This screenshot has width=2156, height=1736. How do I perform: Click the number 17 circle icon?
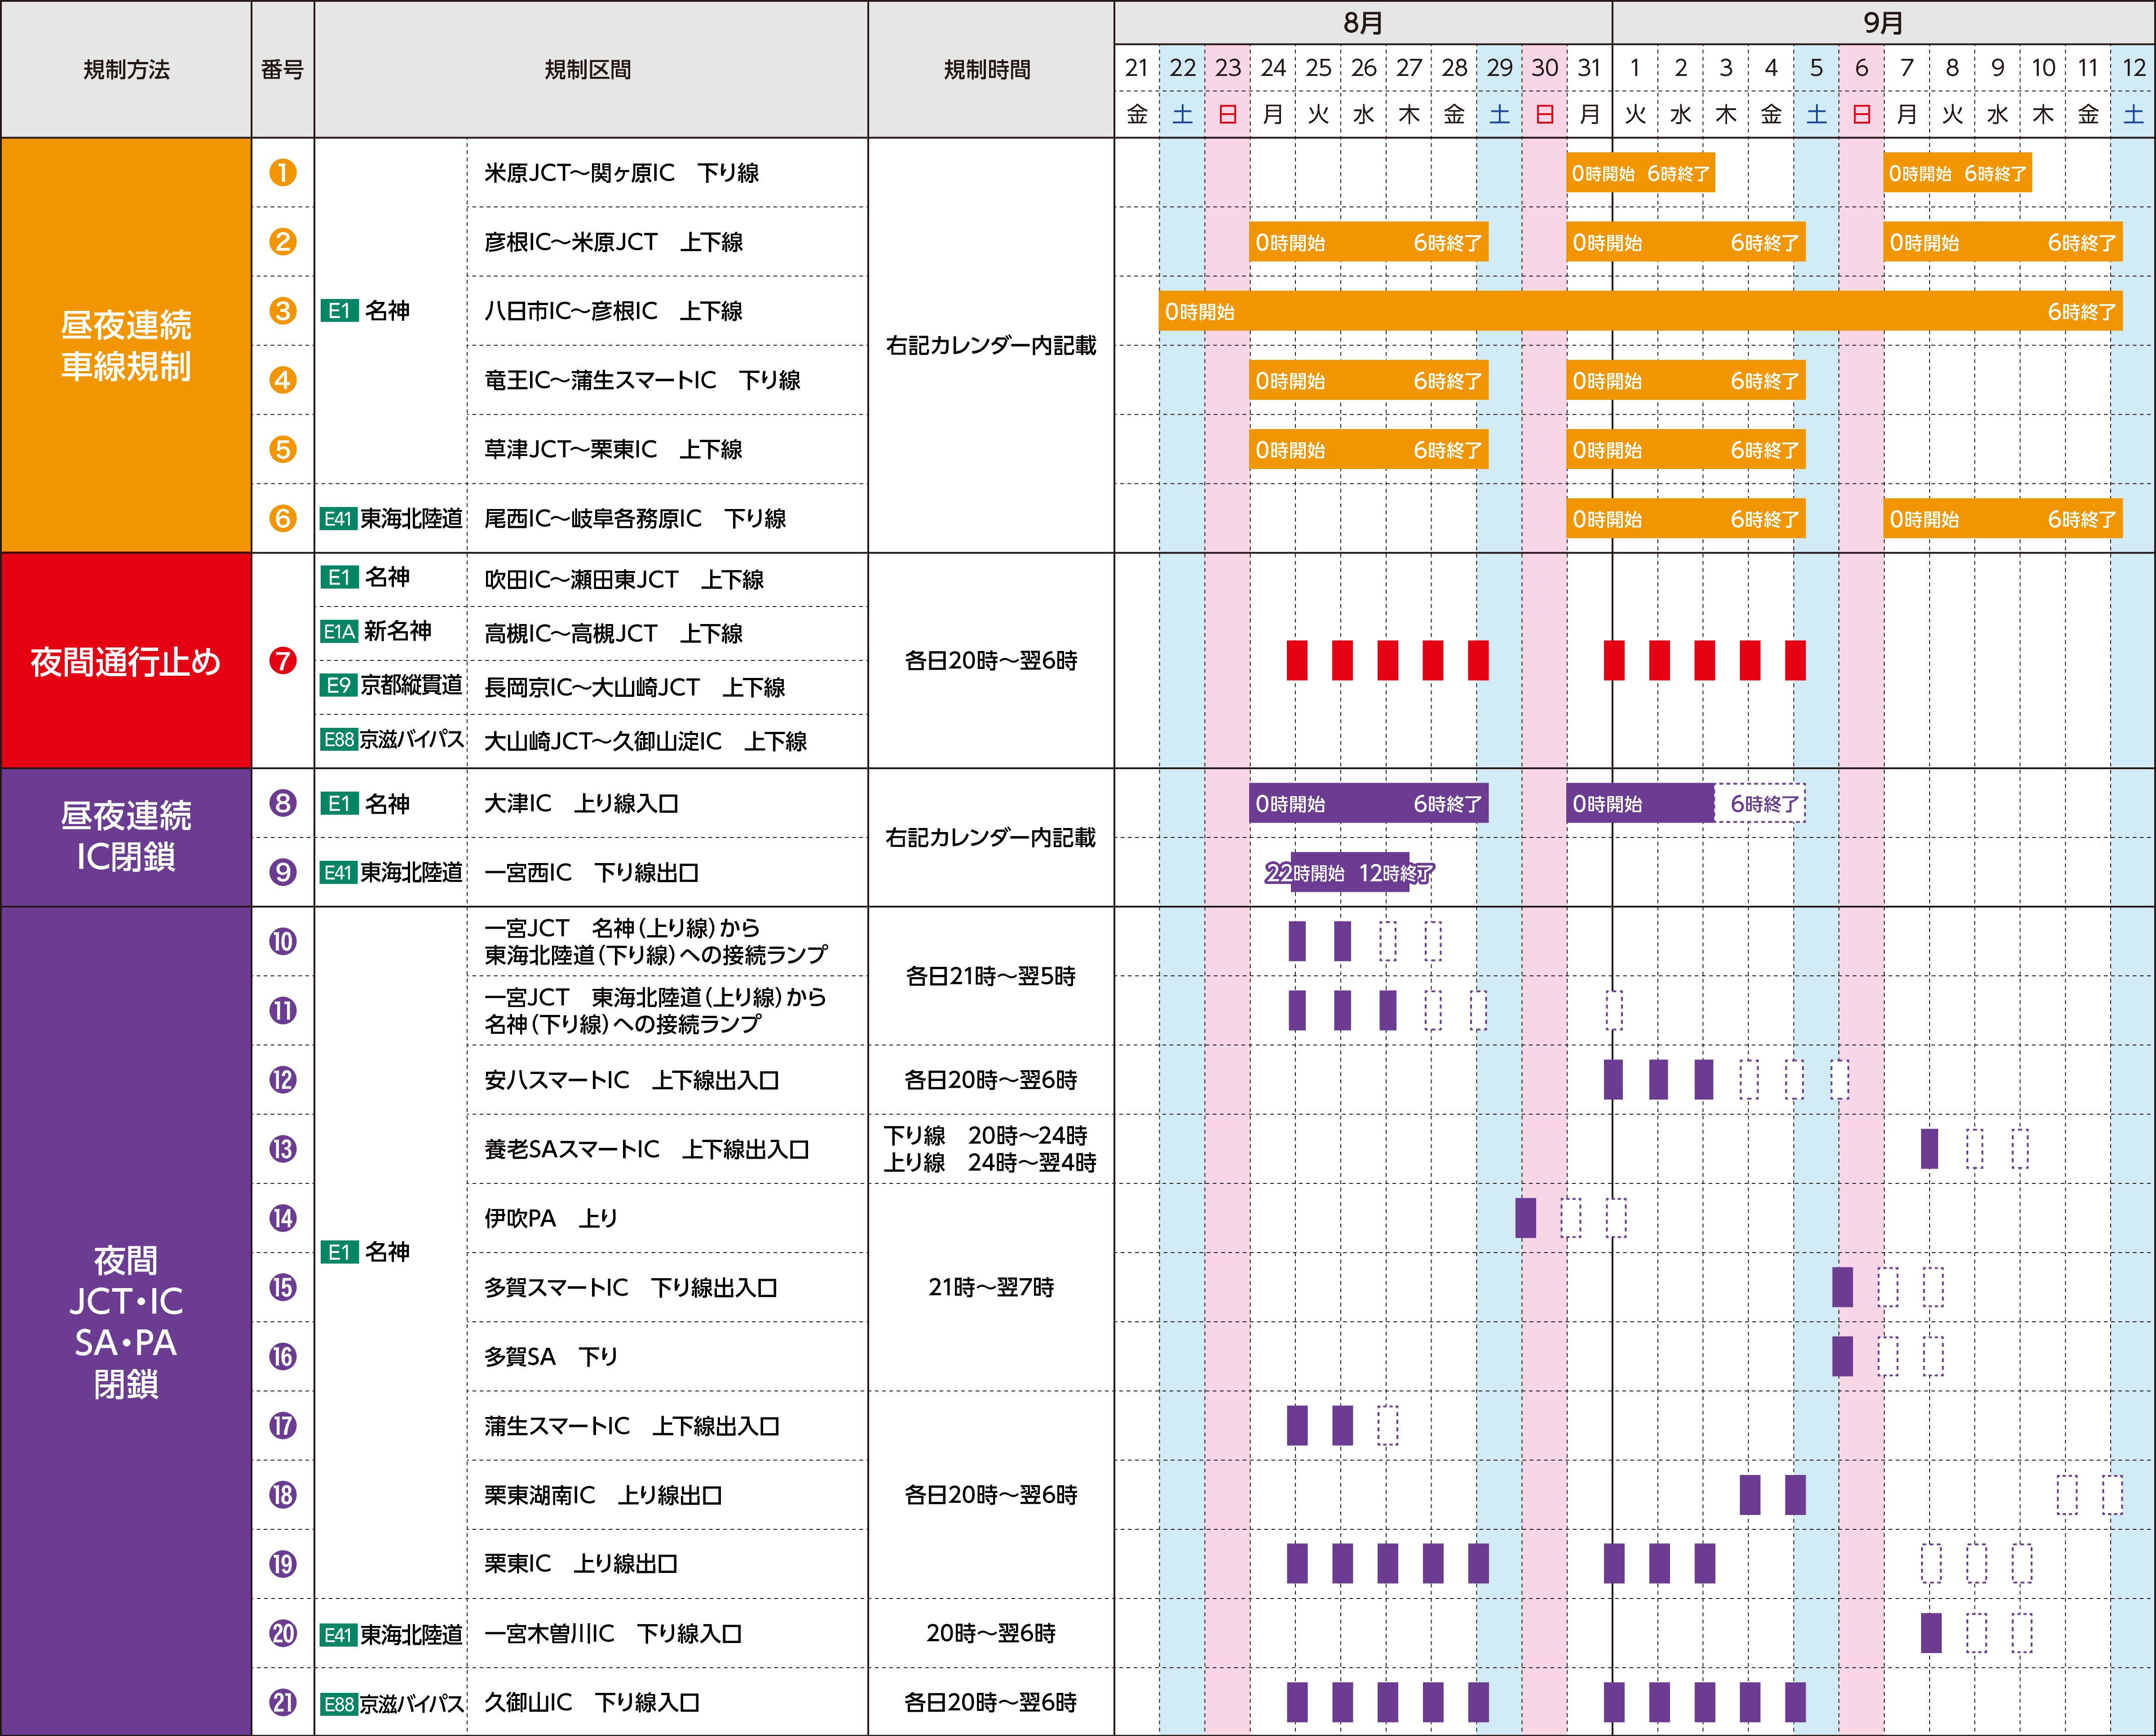(x=283, y=1426)
